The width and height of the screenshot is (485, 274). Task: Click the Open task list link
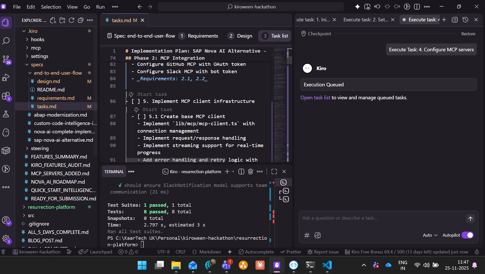(x=315, y=98)
